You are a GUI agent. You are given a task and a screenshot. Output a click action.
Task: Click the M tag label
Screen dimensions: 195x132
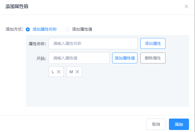click(x=71, y=72)
